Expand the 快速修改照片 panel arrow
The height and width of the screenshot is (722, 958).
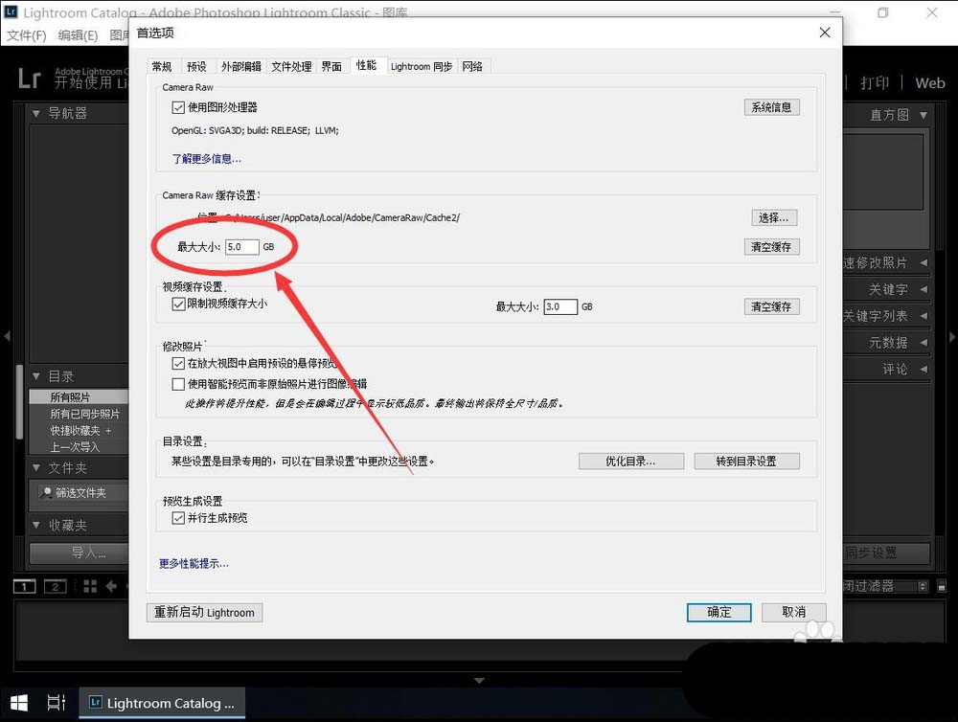tap(924, 262)
